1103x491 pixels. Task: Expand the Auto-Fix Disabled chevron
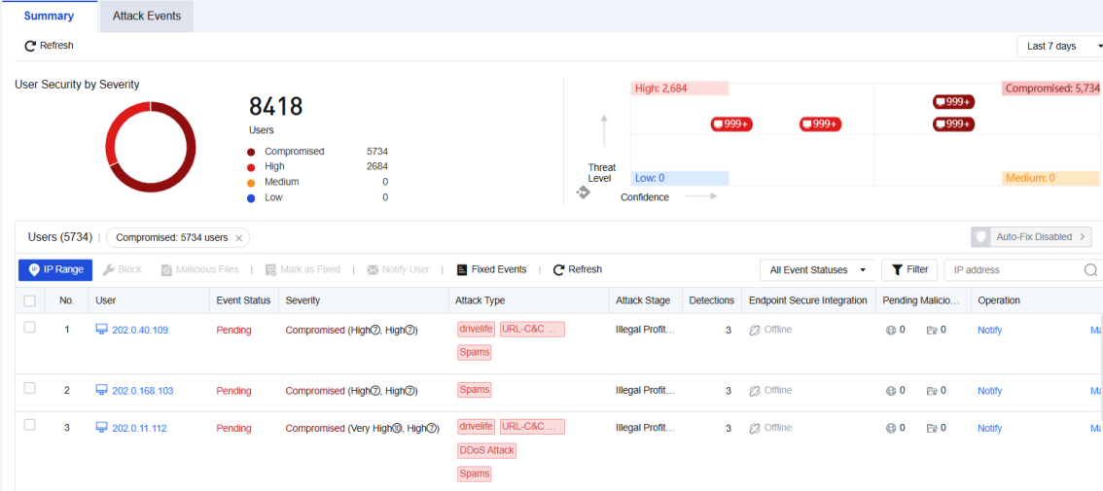pos(1082,237)
